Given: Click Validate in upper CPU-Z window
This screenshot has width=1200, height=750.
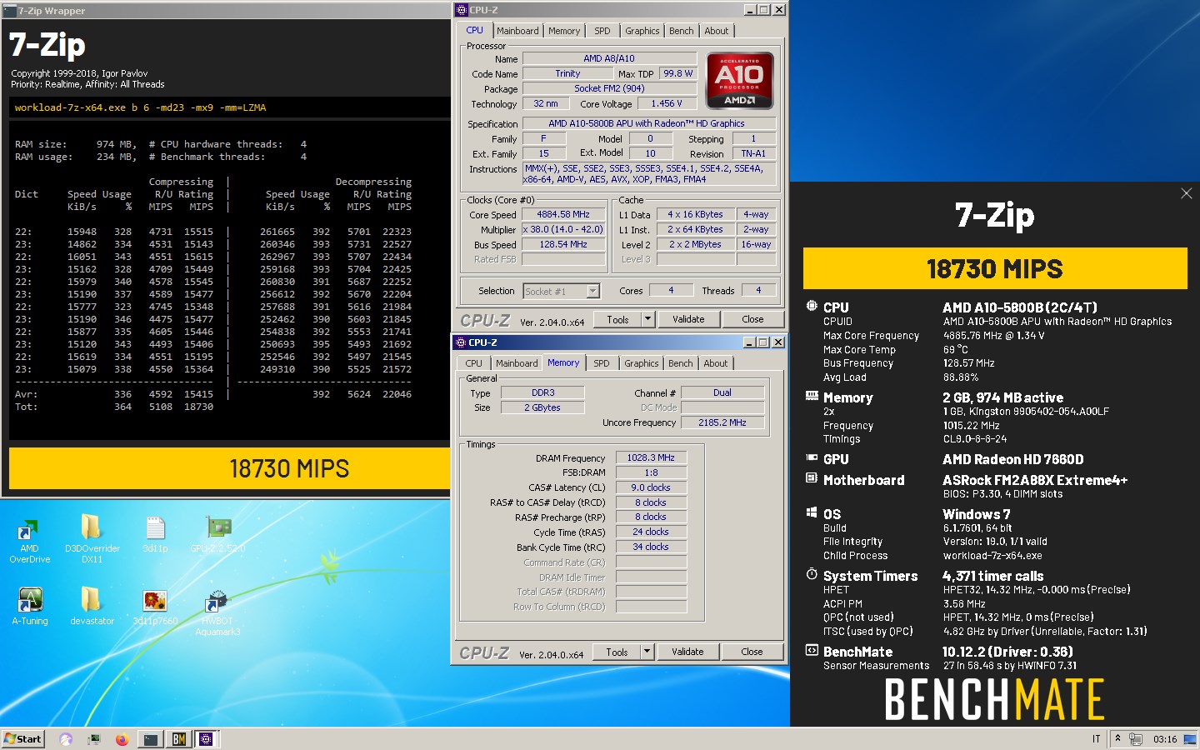Looking at the screenshot, I should pos(688,319).
